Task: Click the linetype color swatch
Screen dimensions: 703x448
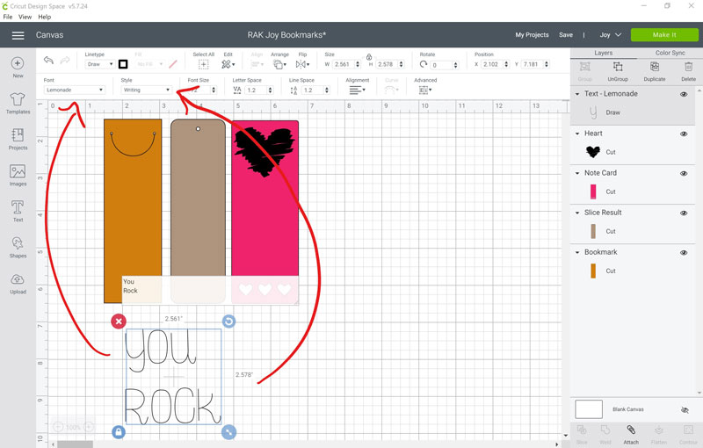Action: coord(123,64)
